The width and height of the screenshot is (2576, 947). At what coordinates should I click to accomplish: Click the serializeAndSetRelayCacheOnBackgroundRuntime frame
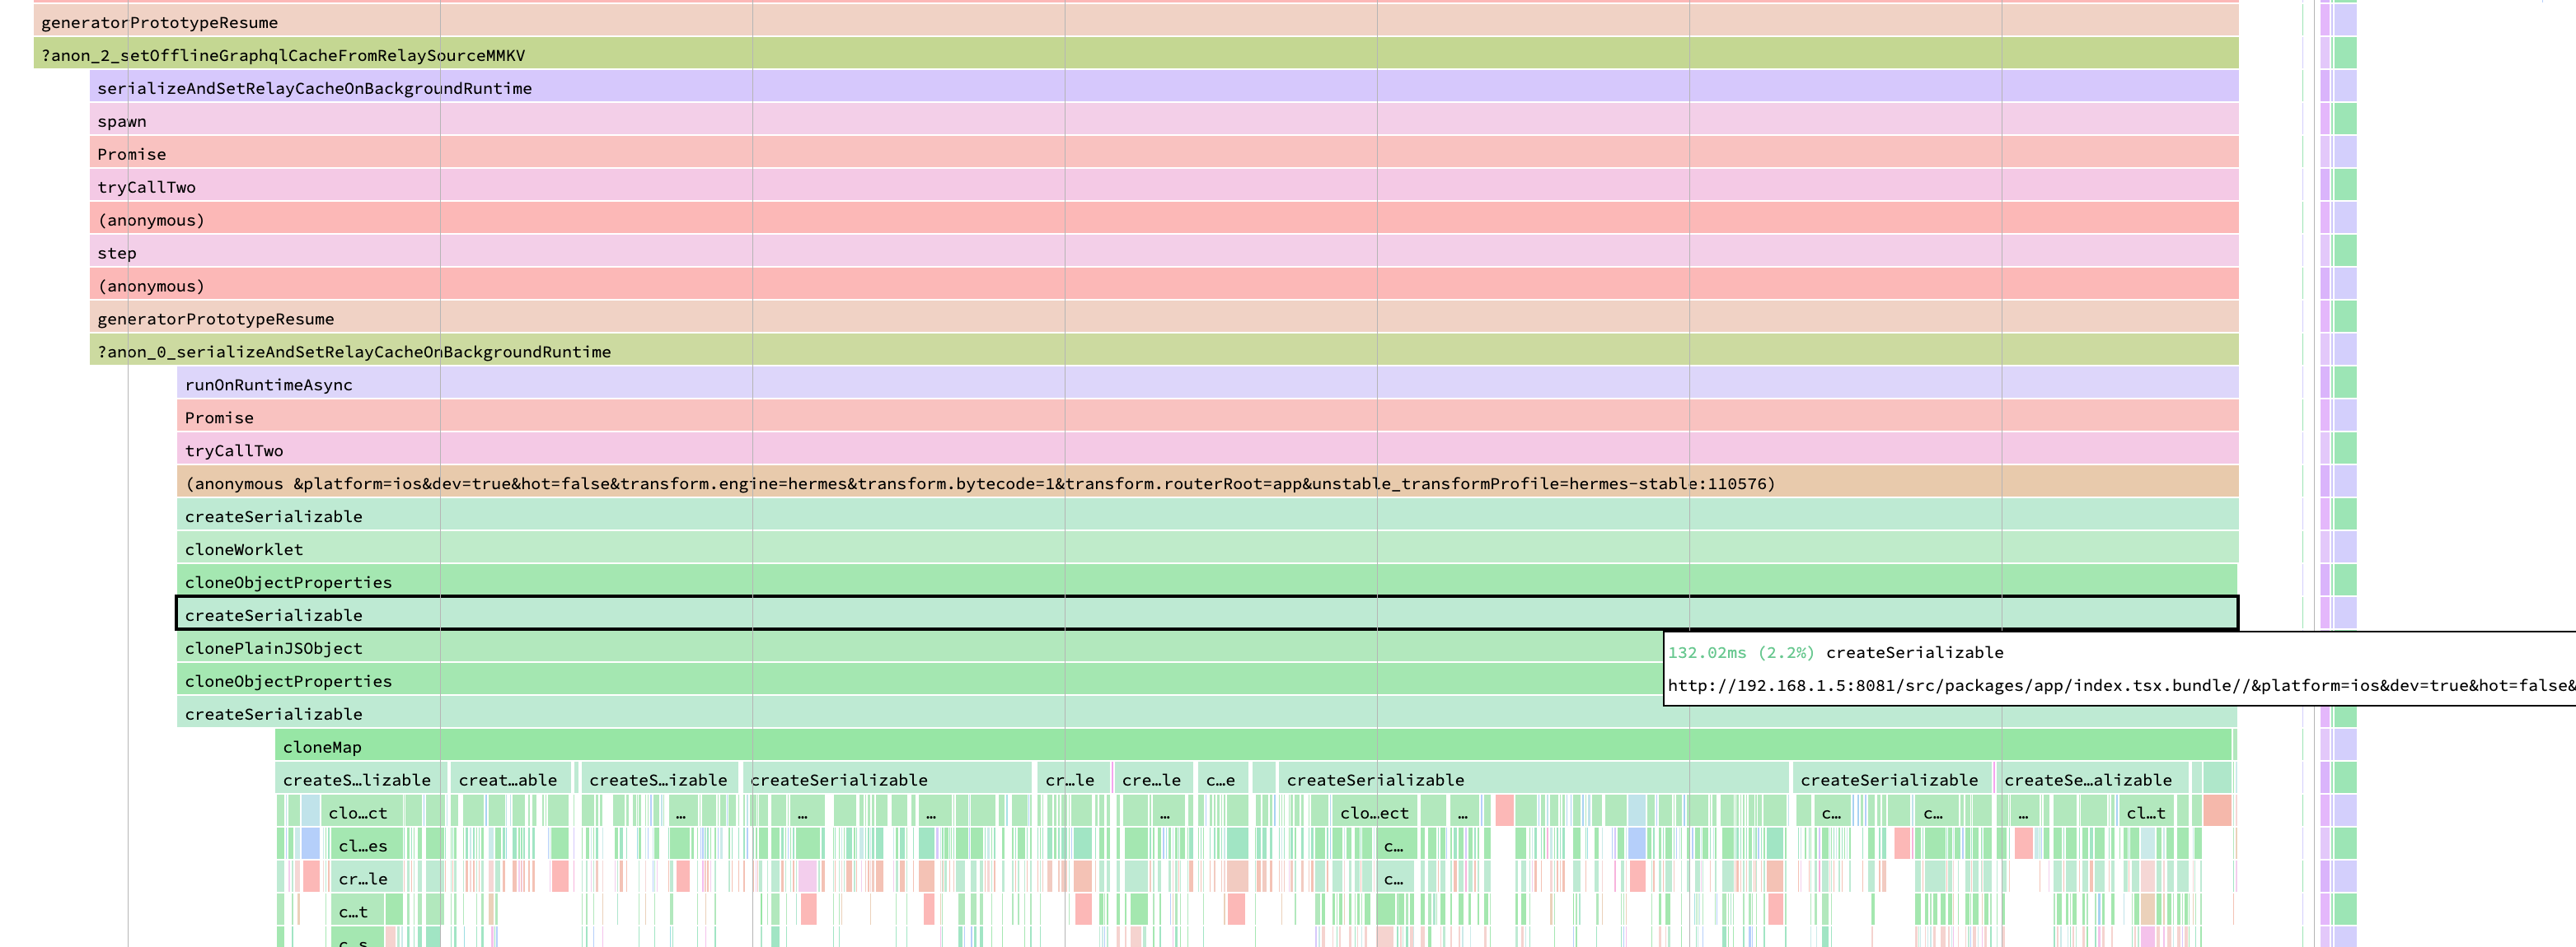point(1164,87)
